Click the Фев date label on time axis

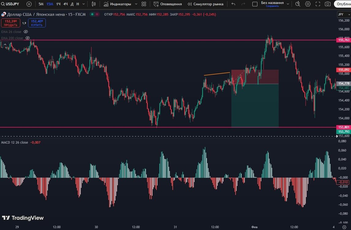pos(254,227)
